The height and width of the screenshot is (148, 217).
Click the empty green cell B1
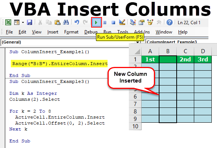pyautogui.click(x=168, y=59)
